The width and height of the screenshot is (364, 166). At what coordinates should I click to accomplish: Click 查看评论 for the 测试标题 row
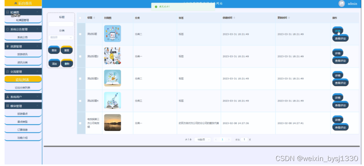[341, 38]
